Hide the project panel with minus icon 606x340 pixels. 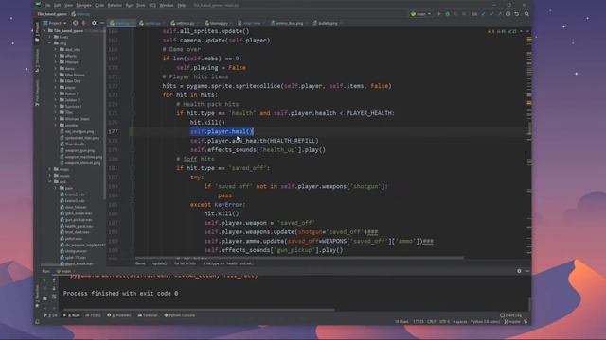pyautogui.click(x=102, y=23)
